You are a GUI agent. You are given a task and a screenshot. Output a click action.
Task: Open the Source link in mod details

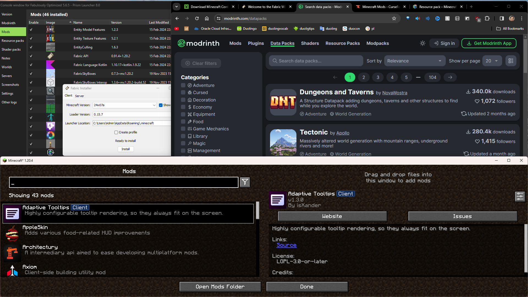tap(286, 245)
